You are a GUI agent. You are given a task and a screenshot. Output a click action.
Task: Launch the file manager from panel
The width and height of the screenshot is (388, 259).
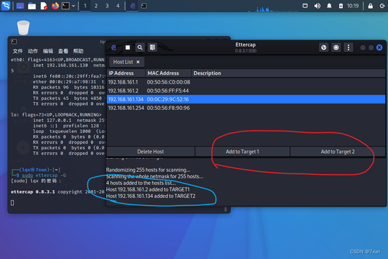pos(31,6)
